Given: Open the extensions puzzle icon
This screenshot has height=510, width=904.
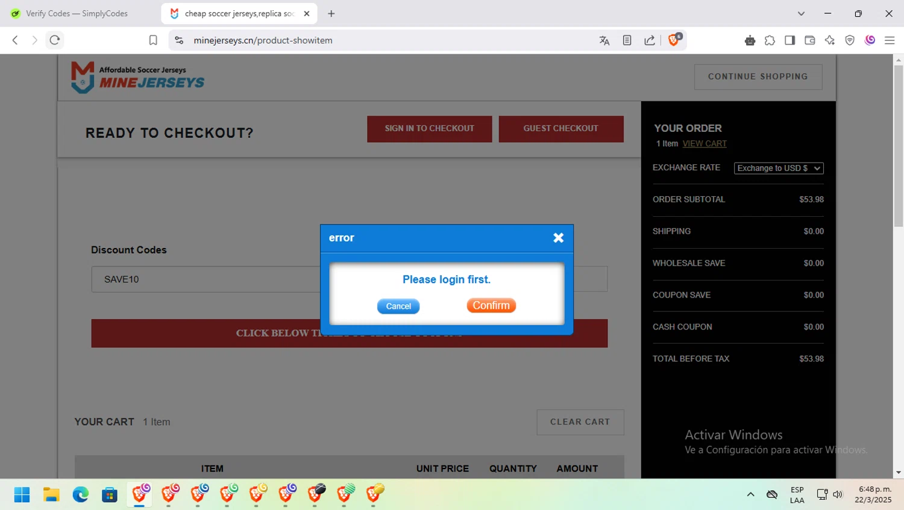Looking at the screenshot, I should [770, 40].
